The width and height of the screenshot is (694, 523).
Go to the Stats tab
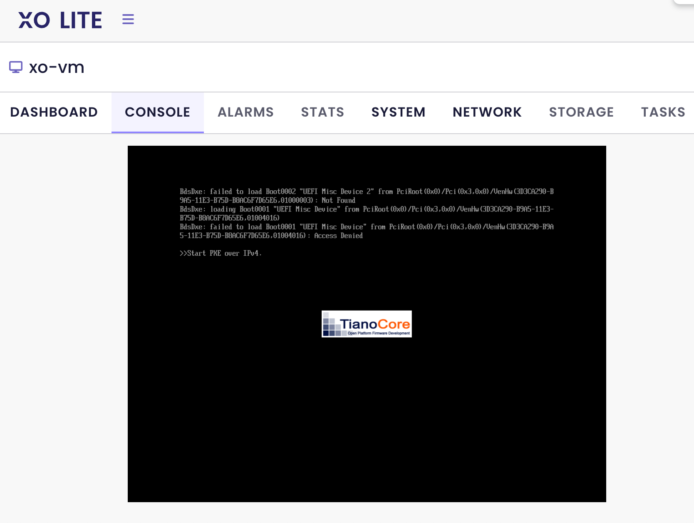click(x=322, y=112)
